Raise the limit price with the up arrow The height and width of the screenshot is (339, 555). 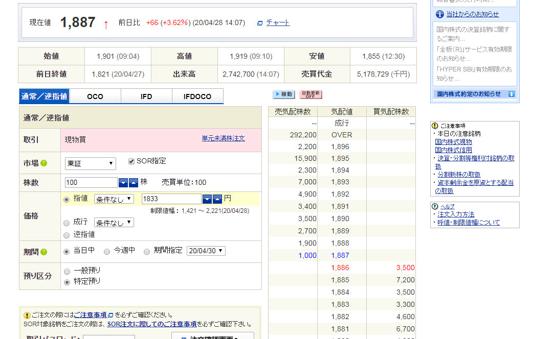(217, 199)
